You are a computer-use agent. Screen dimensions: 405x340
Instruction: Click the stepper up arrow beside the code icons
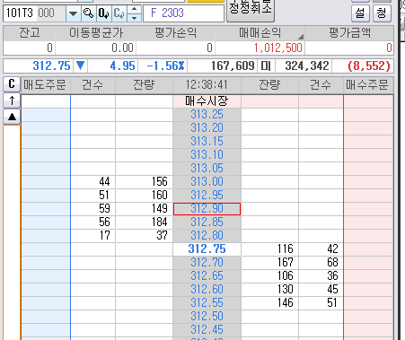(135, 9)
